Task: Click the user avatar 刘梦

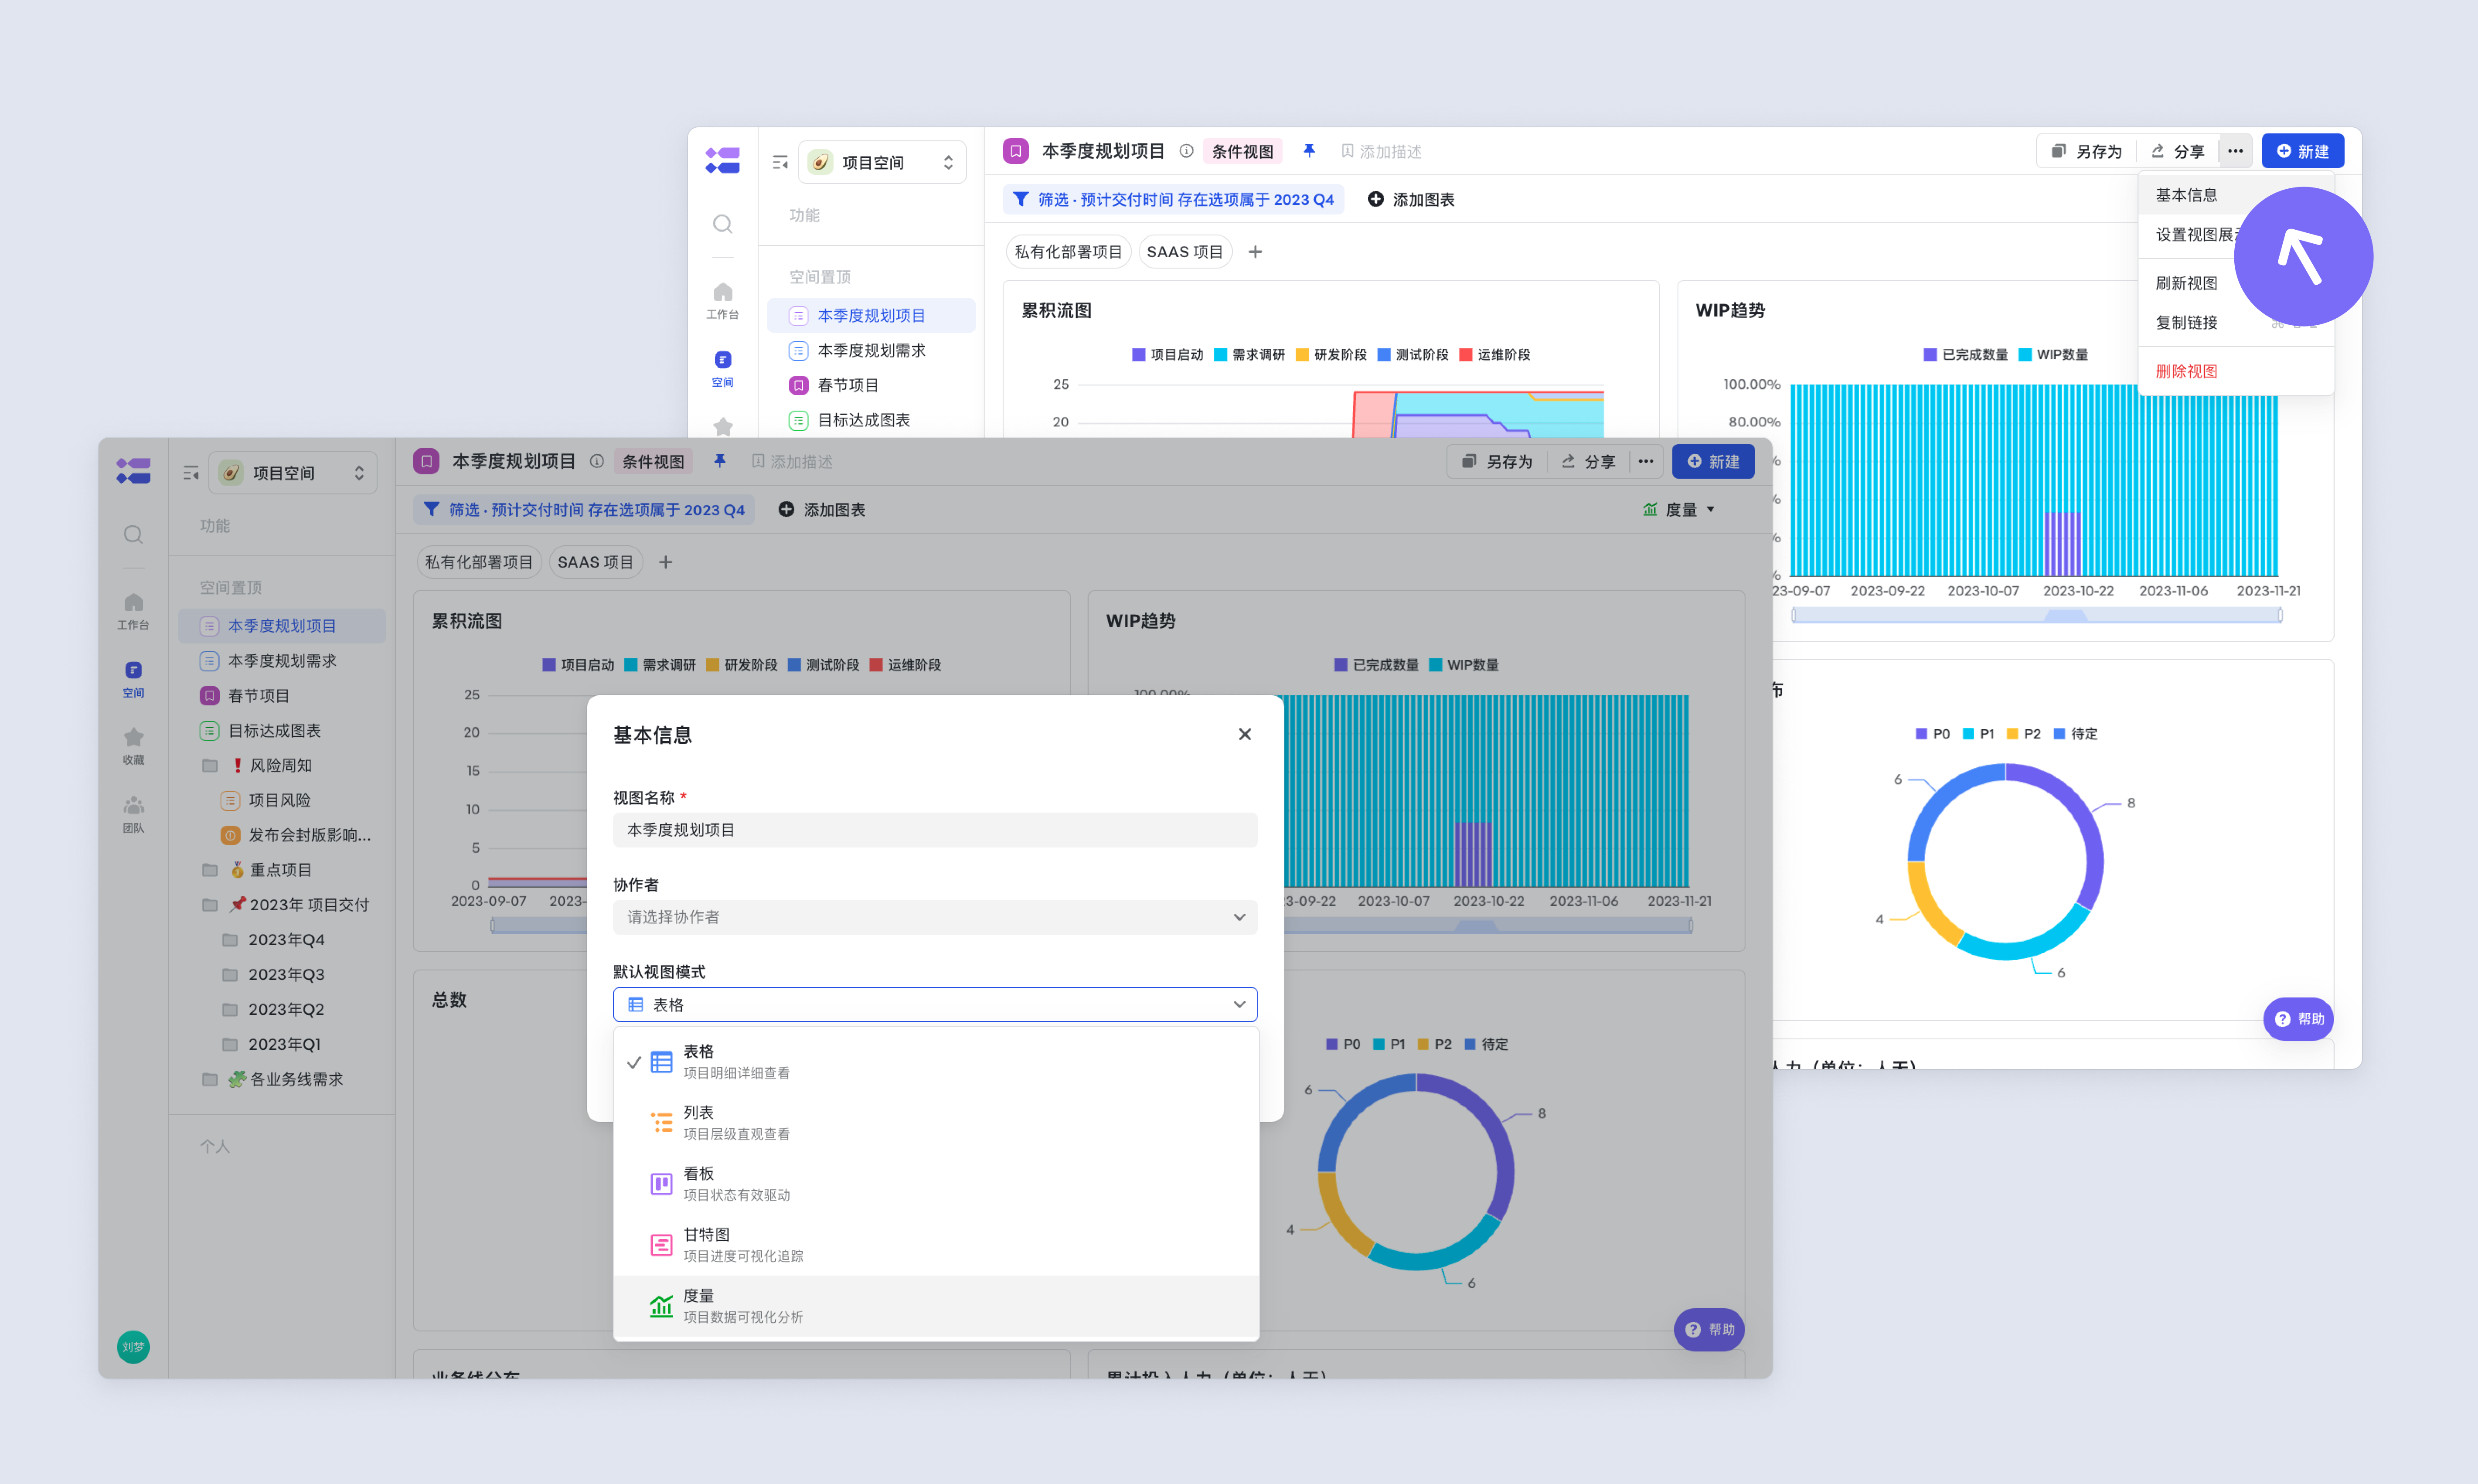Action: pos(133,1347)
